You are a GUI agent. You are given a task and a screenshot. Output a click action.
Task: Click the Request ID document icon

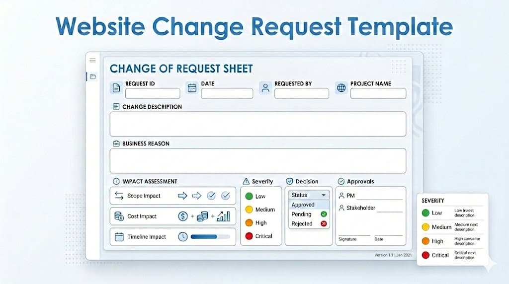pos(116,88)
